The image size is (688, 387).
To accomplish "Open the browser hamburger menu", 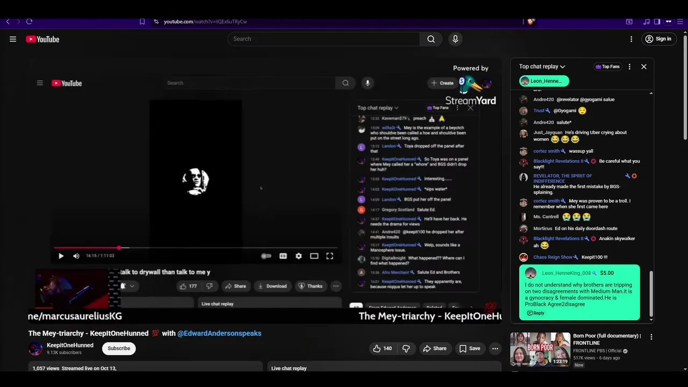I will point(679,21).
